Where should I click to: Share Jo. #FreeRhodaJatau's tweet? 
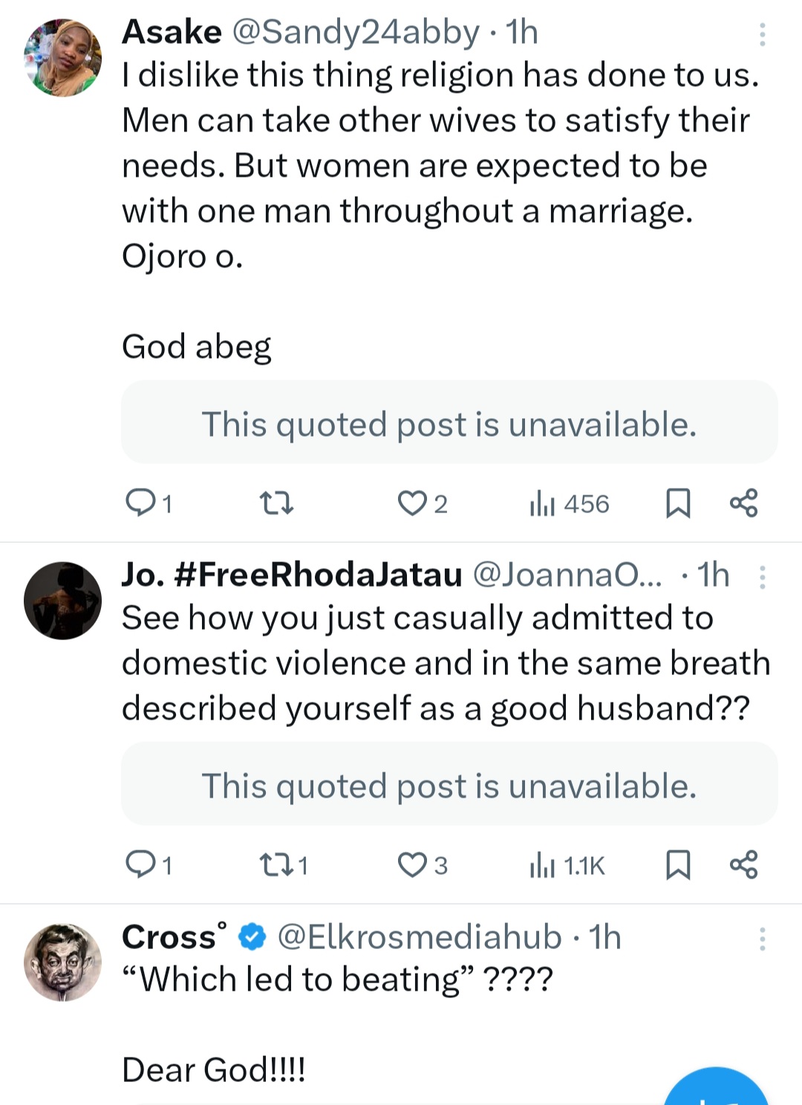coord(743,864)
